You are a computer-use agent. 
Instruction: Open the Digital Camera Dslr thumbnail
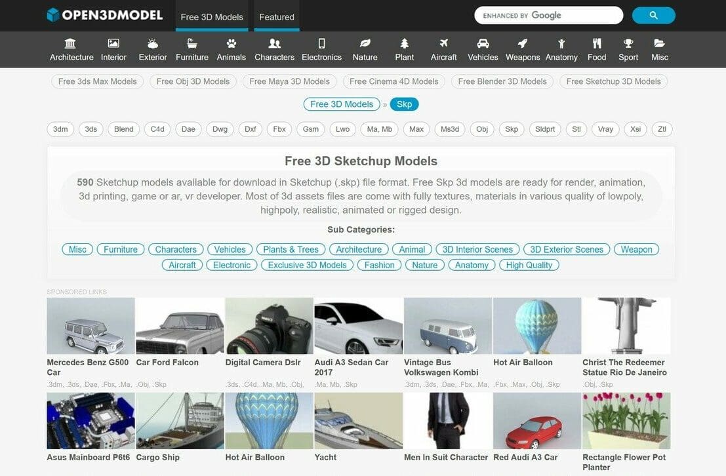point(269,326)
